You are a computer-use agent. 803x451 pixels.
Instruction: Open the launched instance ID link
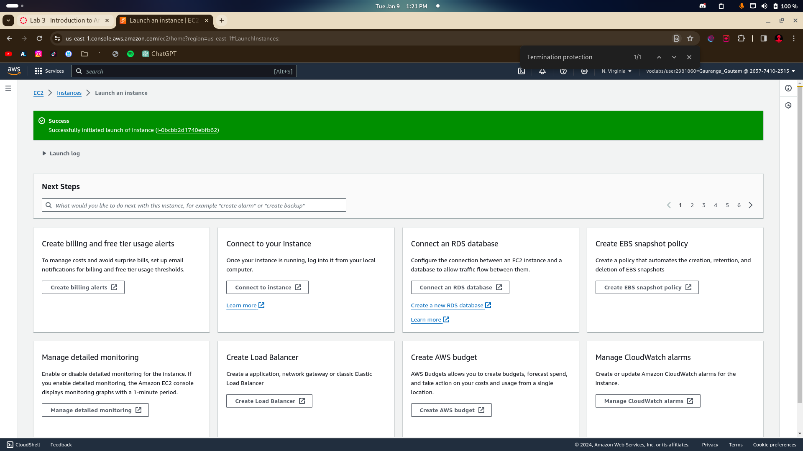(187, 130)
